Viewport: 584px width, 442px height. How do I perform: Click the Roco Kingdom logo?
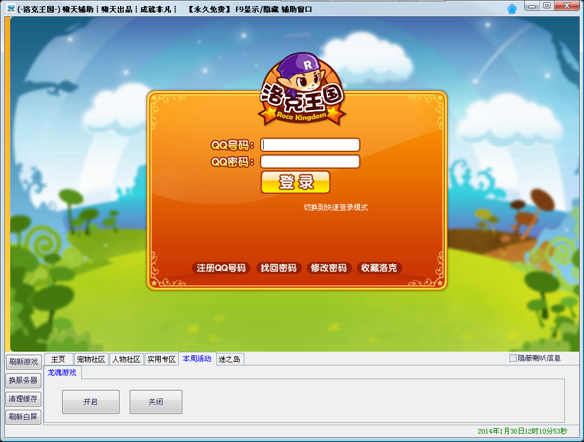(302, 90)
